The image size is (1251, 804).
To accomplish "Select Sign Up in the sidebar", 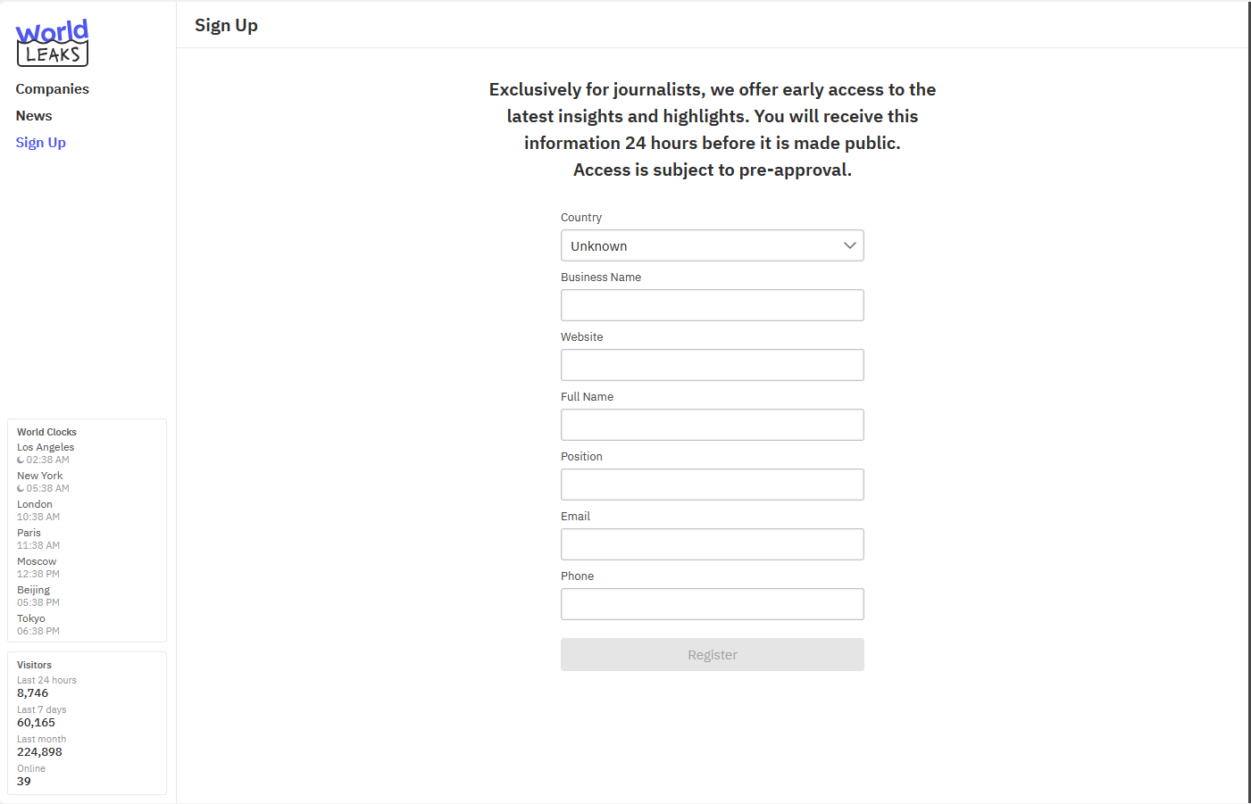I will [x=40, y=143].
